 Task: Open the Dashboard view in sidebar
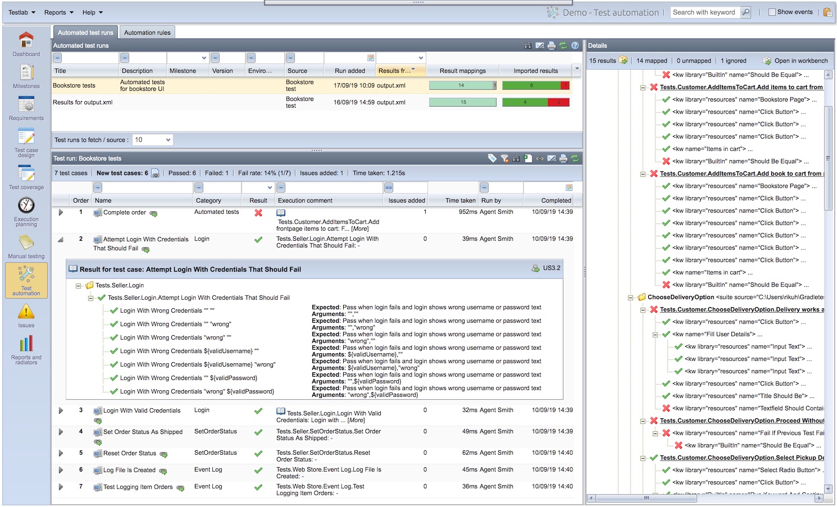[x=26, y=44]
